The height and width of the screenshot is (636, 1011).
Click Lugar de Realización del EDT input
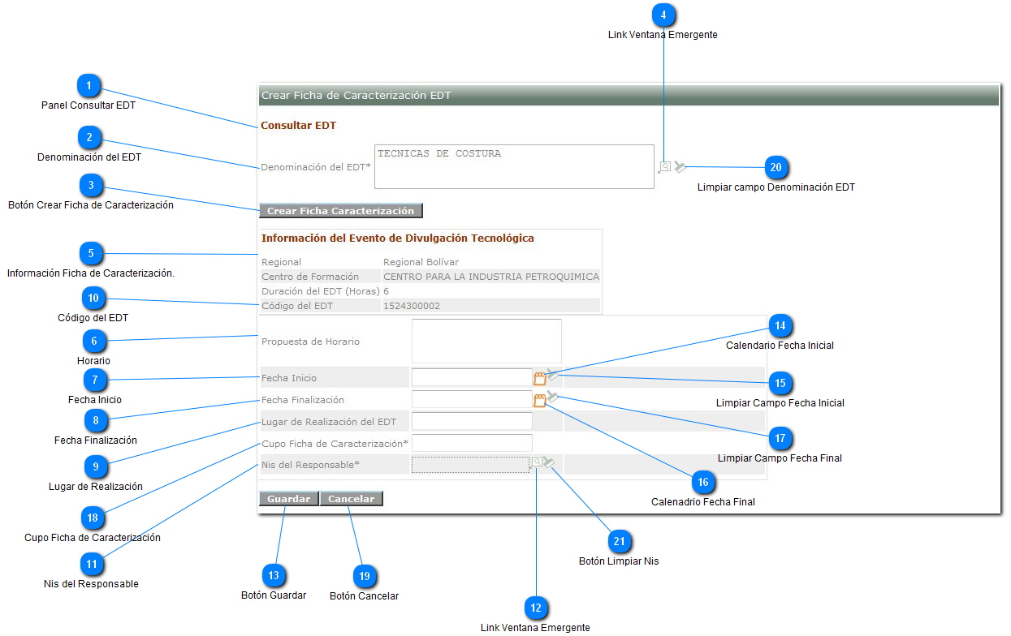[x=472, y=421]
